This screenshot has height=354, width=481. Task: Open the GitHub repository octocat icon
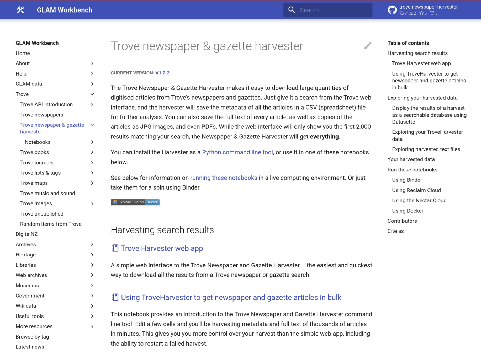coord(392,10)
